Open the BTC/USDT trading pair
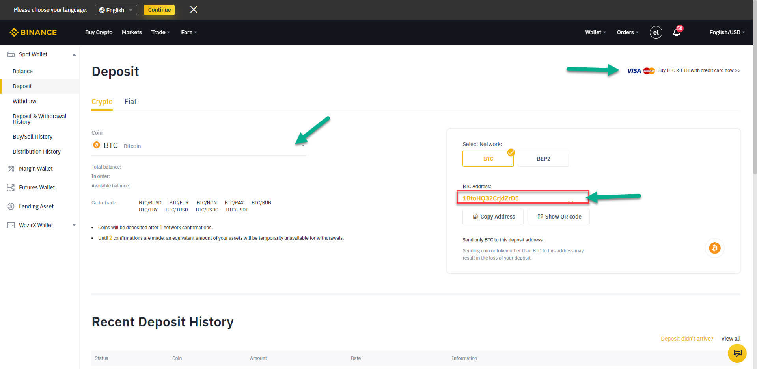Viewport: 757px width, 369px height. point(237,210)
